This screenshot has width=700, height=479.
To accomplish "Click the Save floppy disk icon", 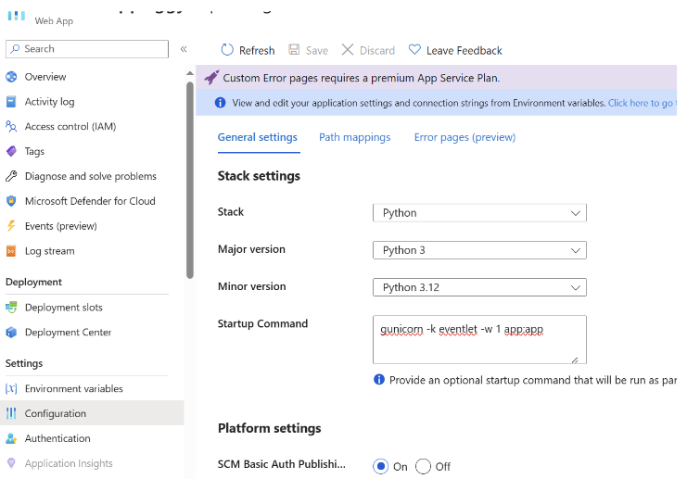I will click(x=294, y=49).
